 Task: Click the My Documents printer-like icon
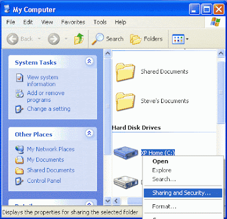[19, 160]
